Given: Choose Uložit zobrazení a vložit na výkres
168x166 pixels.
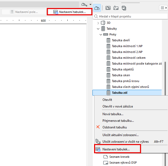Looking at the screenshot, I should [x=125, y=142].
